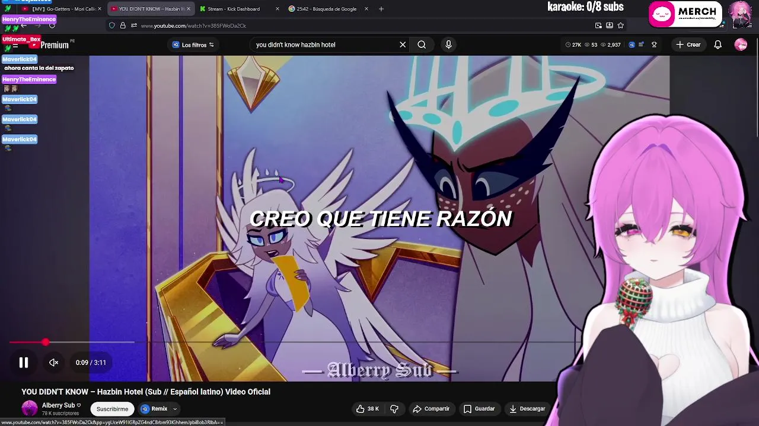Click 'Guardar' to save the video
The image size is (759, 426).
click(x=479, y=409)
